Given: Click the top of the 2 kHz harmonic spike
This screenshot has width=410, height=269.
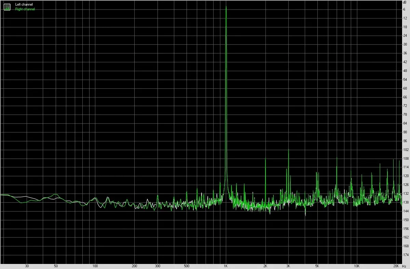Looking at the screenshot, I should click(x=265, y=158).
